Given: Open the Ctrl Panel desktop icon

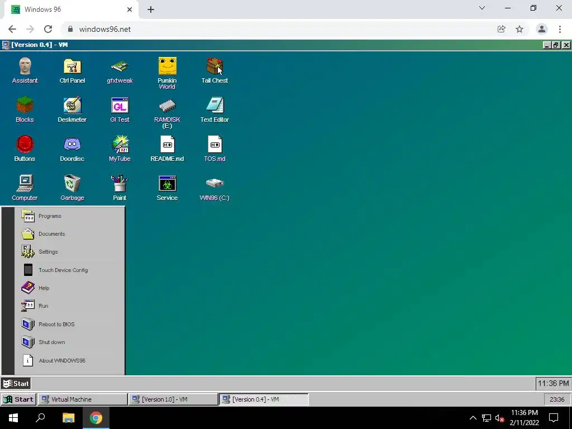Looking at the screenshot, I should (x=72, y=70).
